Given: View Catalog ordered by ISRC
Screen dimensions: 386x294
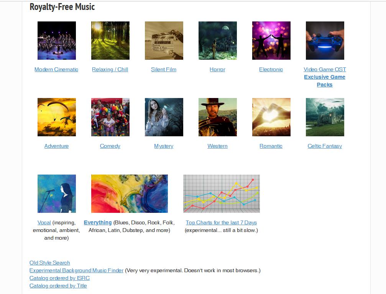Looking at the screenshot, I should [59, 278].
